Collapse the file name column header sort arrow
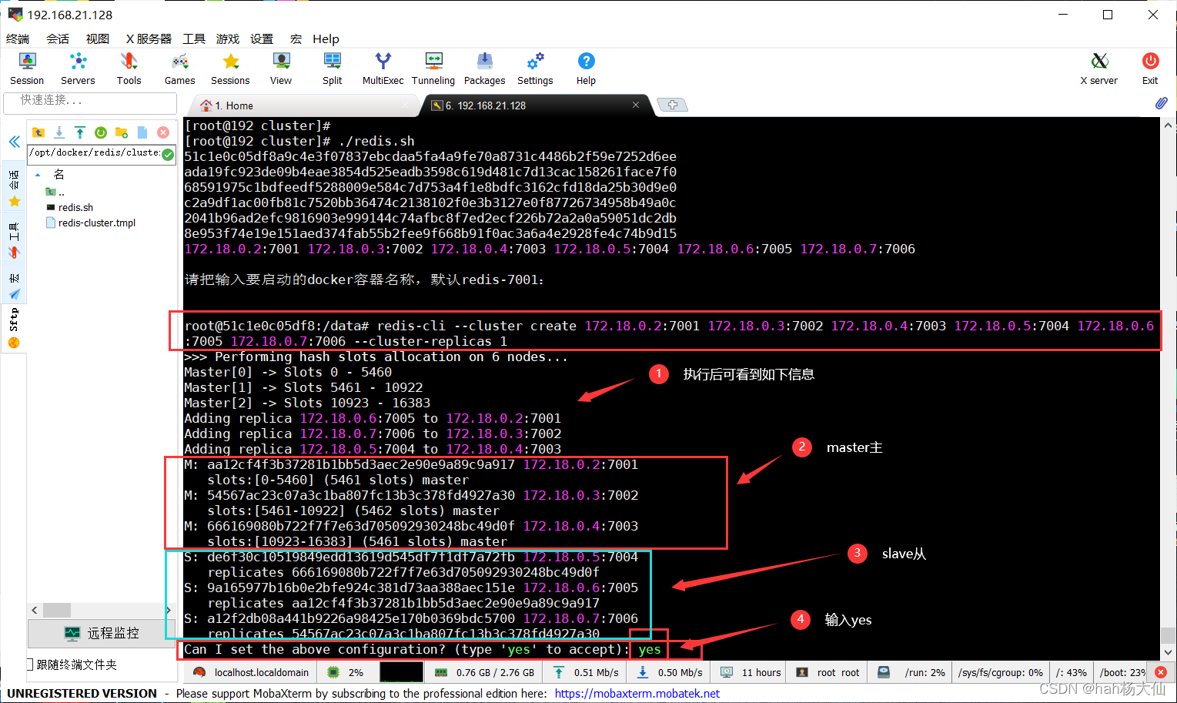 pos(38,174)
